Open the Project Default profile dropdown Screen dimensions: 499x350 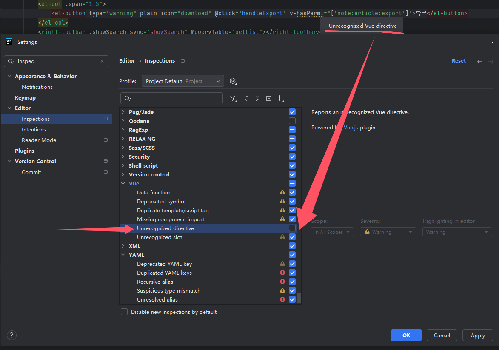tap(182, 81)
